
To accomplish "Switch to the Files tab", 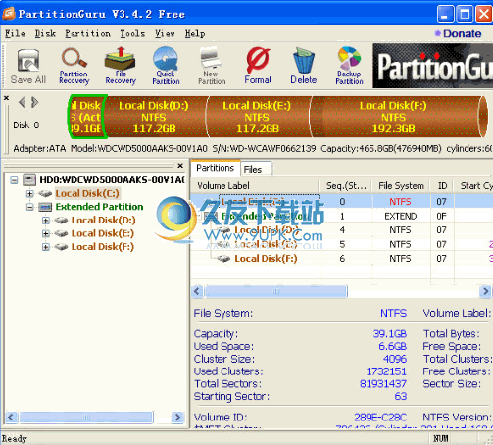I will point(256,170).
